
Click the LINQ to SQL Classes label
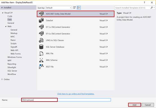pos(55,40)
